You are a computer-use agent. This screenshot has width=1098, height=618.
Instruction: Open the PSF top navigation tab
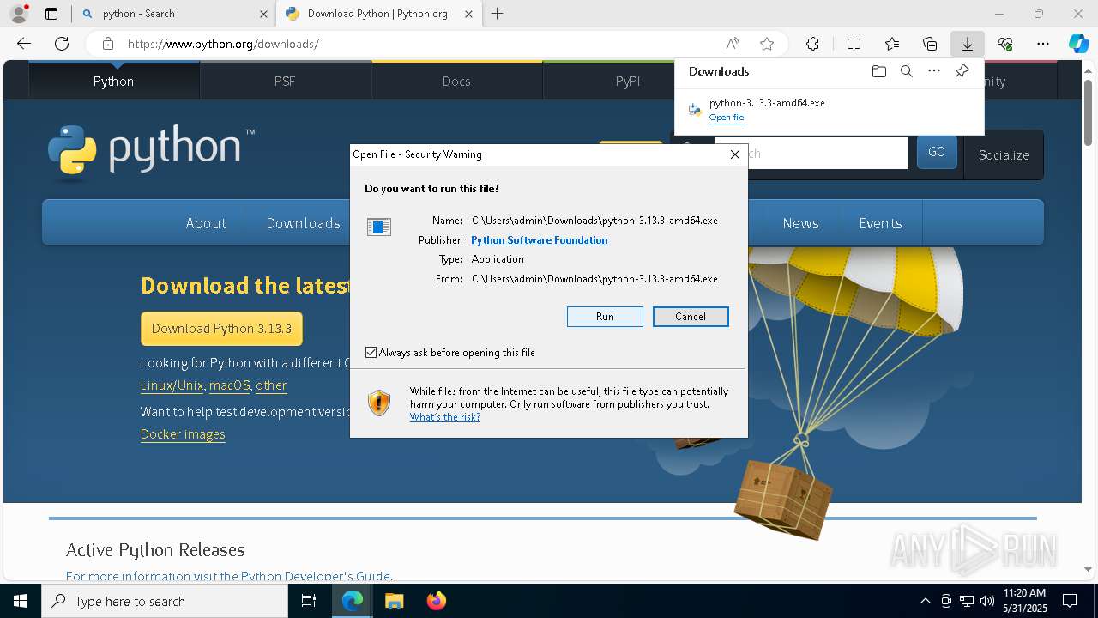pyautogui.click(x=285, y=81)
